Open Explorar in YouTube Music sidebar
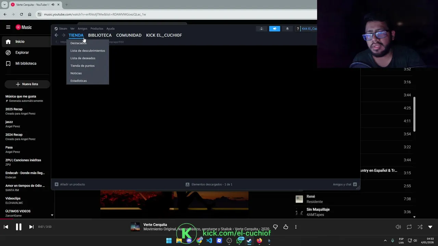The image size is (438, 246). coord(26,53)
